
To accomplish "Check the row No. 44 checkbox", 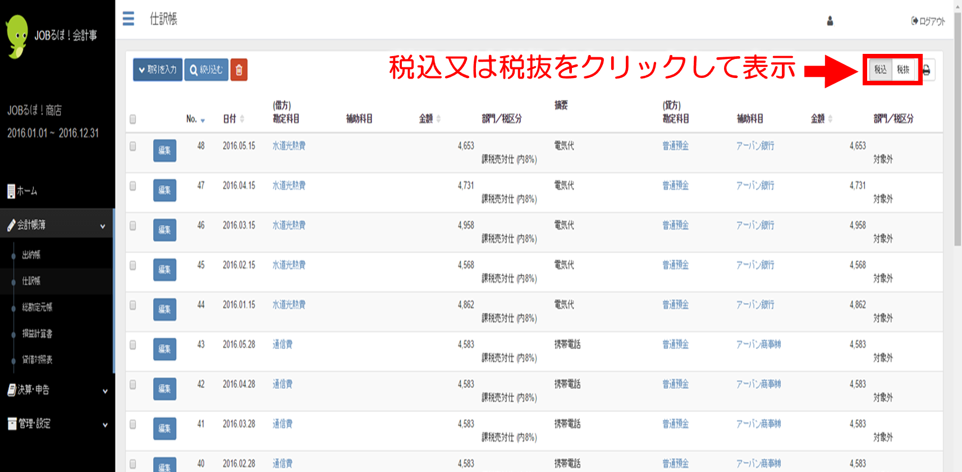I will (133, 305).
